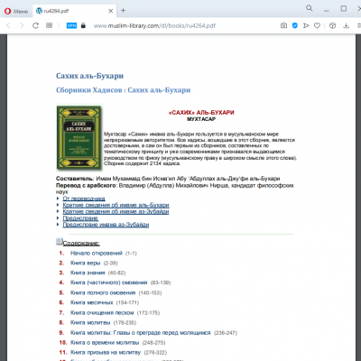
Task: Click the green book cover thumbnail
Action: point(79,137)
